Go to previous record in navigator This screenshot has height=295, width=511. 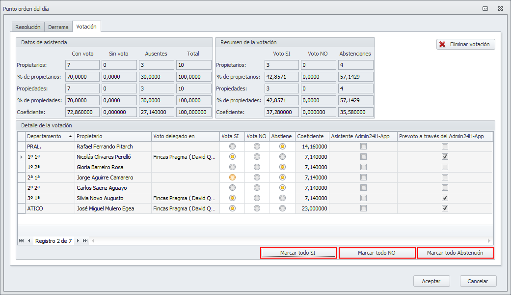click(x=29, y=241)
